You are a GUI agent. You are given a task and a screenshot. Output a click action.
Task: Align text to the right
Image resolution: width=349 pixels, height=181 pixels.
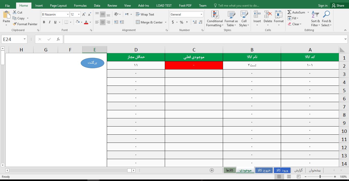coord(108,22)
